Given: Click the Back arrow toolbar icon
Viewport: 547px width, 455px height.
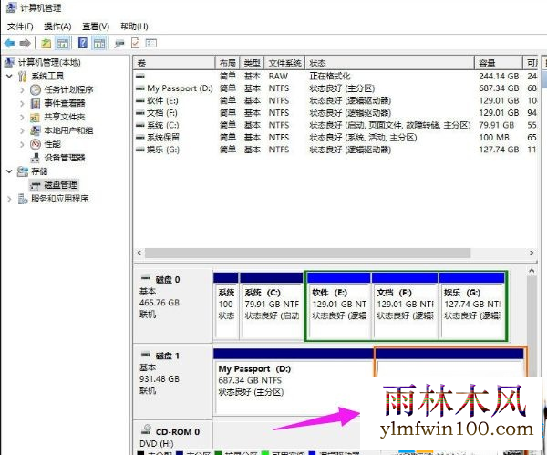Looking at the screenshot, I should (9, 43).
